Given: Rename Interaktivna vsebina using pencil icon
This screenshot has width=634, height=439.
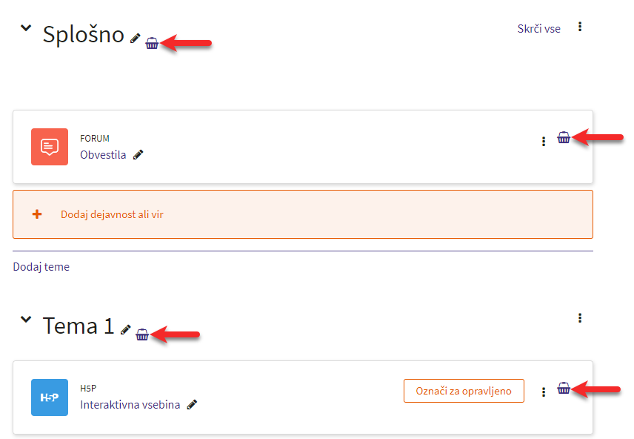Looking at the screenshot, I should (x=192, y=405).
